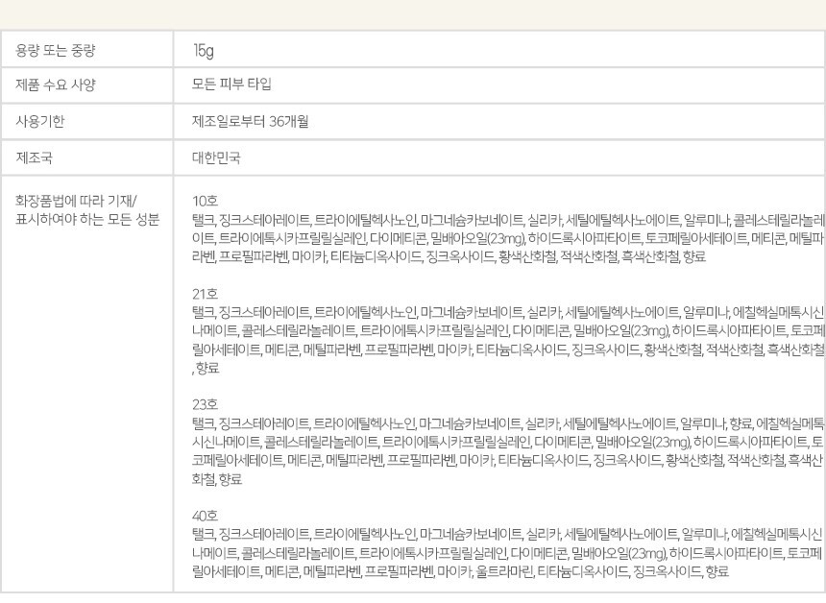Click the 40호 shade heading
The image size is (826, 603).
205,515
